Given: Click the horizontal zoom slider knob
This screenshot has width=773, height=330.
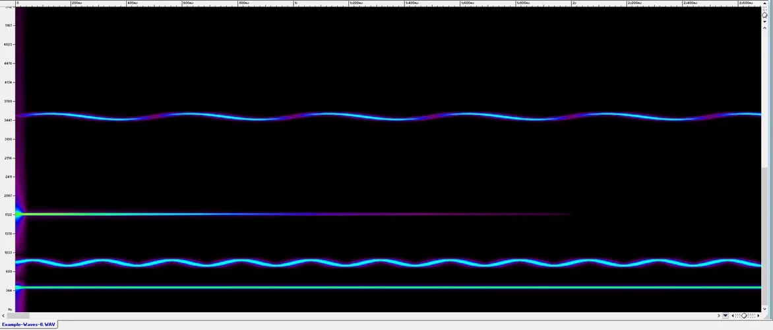Looking at the screenshot, I should tap(744, 315).
